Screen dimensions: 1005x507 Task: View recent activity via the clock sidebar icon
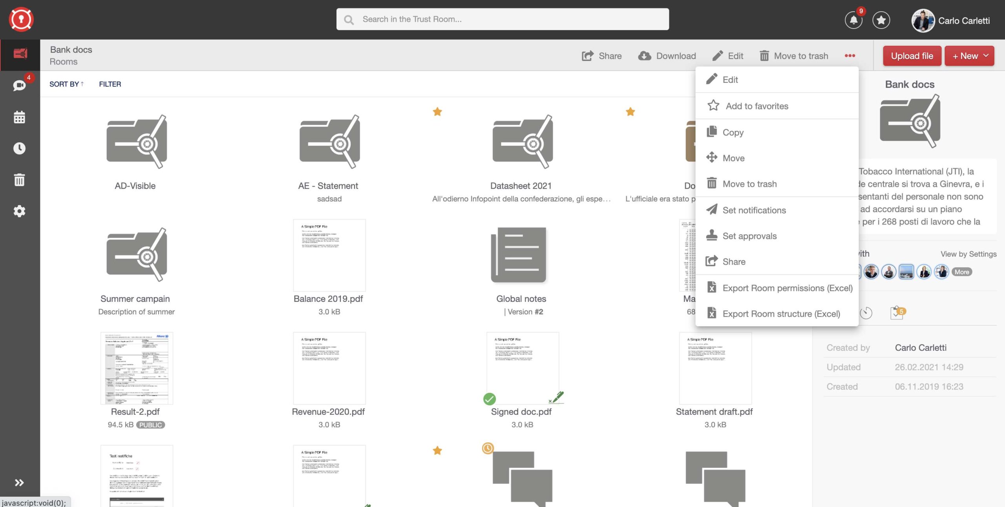click(19, 148)
